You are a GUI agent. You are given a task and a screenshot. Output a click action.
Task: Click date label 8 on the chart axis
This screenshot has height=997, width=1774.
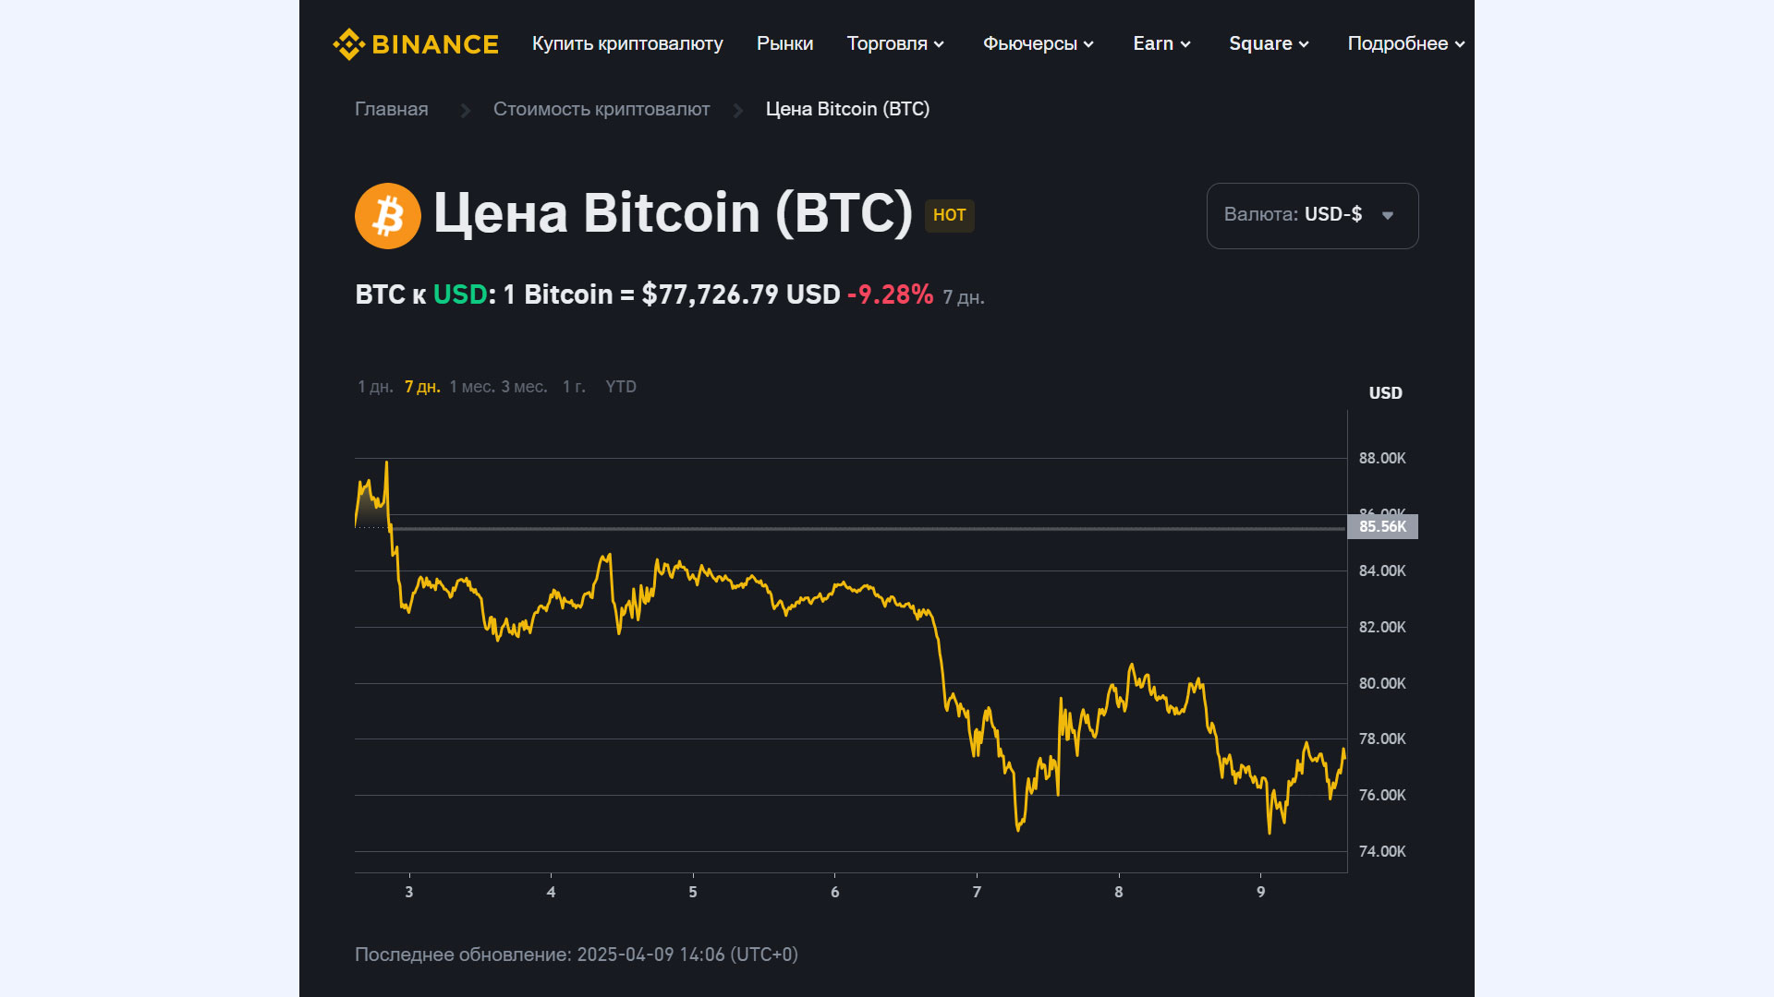(x=1119, y=892)
